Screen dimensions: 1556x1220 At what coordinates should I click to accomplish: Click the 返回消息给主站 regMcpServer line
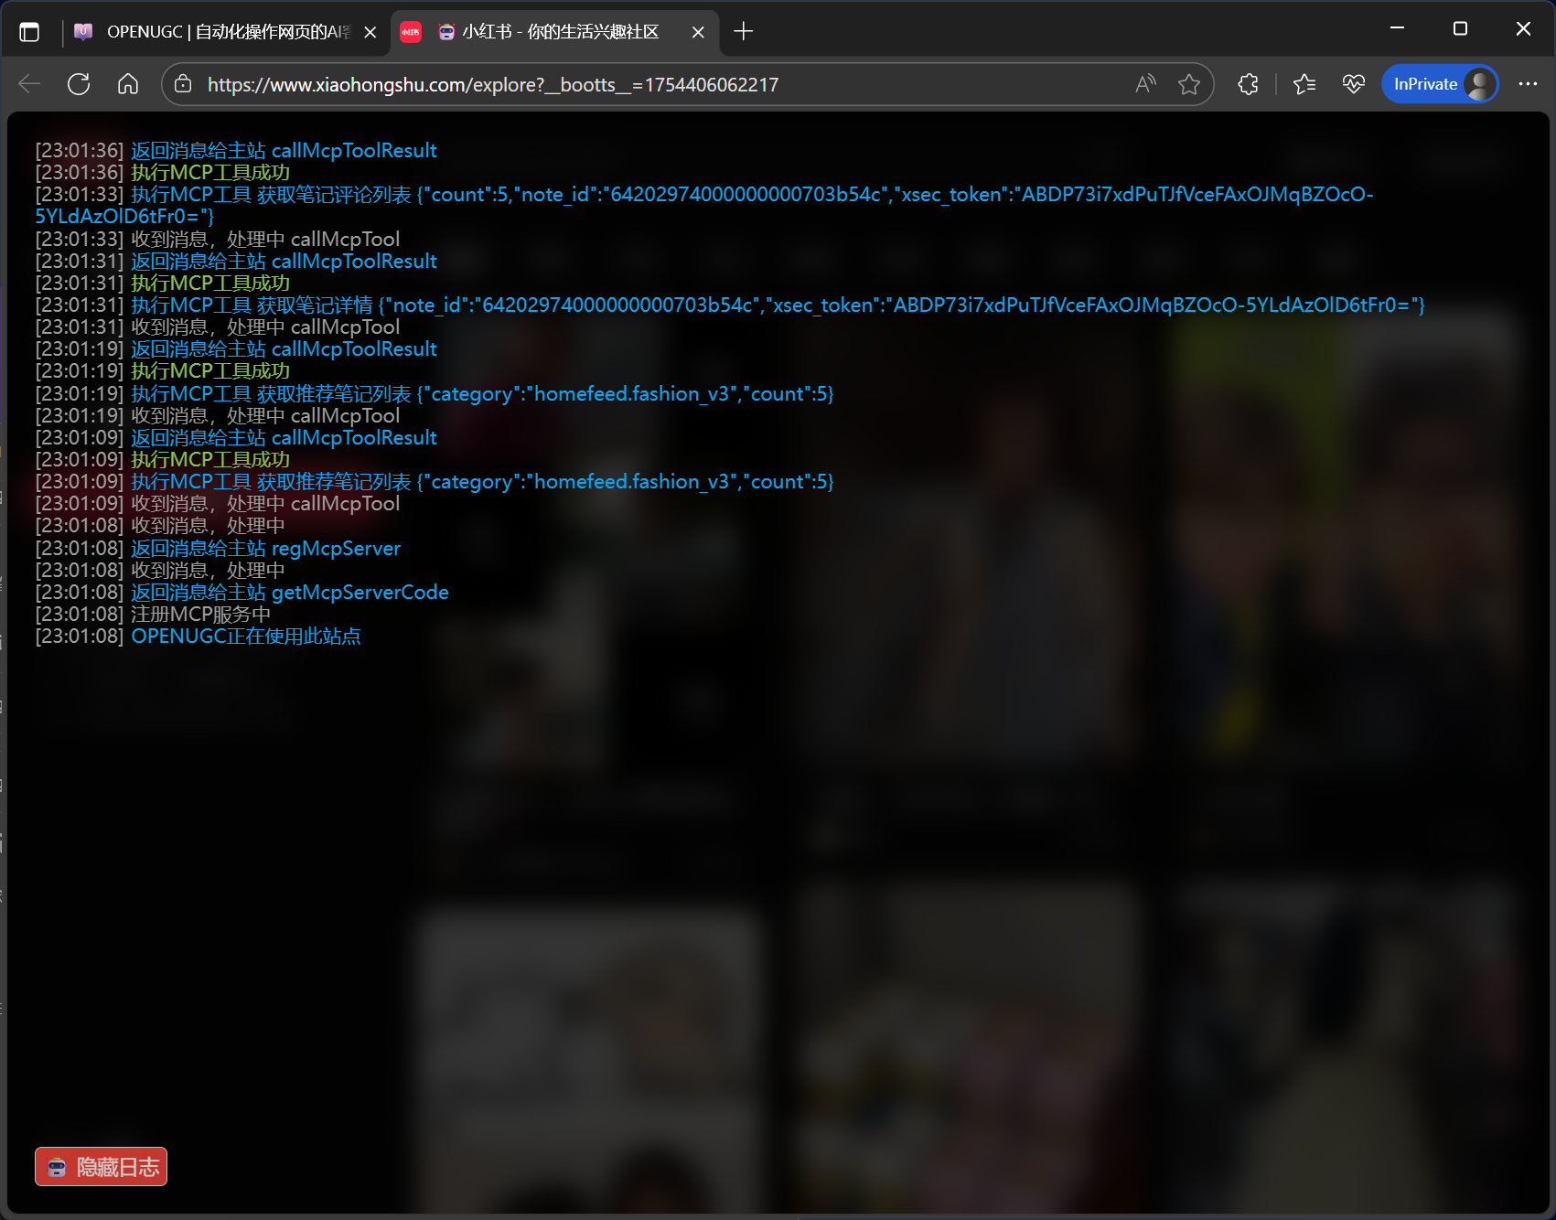click(x=218, y=549)
